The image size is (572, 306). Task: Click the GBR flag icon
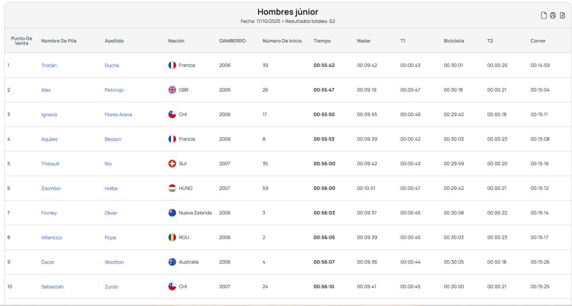(x=172, y=90)
